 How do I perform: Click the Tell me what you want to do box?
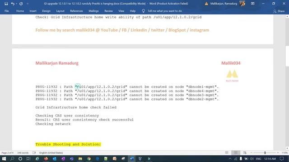coord(165,11)
